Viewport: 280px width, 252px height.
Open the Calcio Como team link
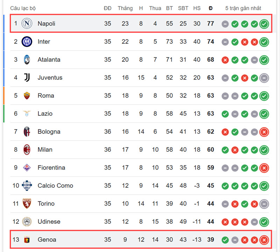tap(55, 186)
